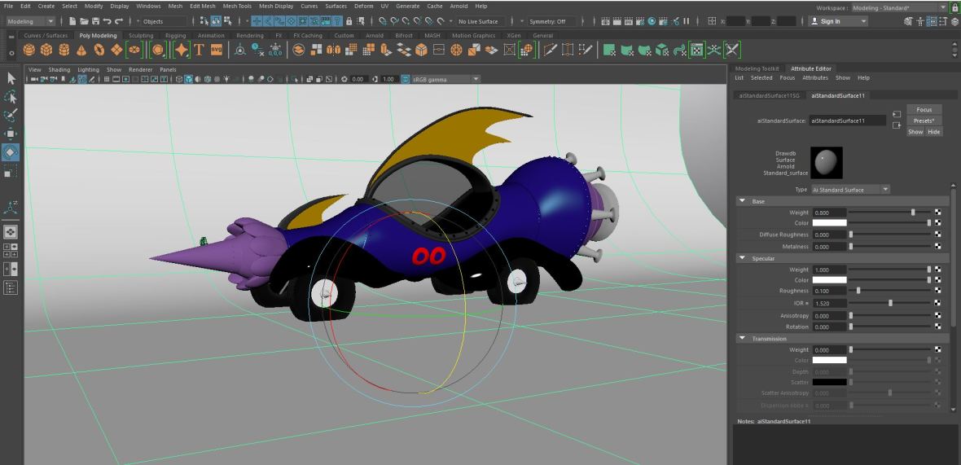This screenshot has width=961, height=465.
Task: Open the Mesh Tools menu
Action: (x=238, y=7)
